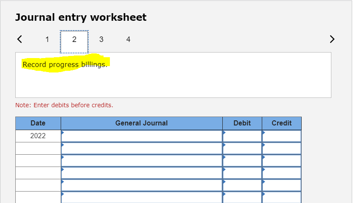
Task: Select journal entry tab 2
Action: click(74, 42)
